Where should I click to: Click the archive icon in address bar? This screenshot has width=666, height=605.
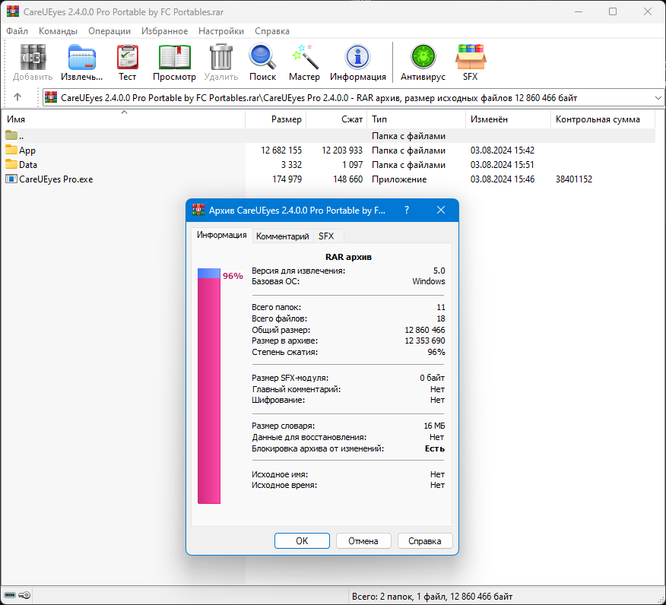tap(51, 97)
